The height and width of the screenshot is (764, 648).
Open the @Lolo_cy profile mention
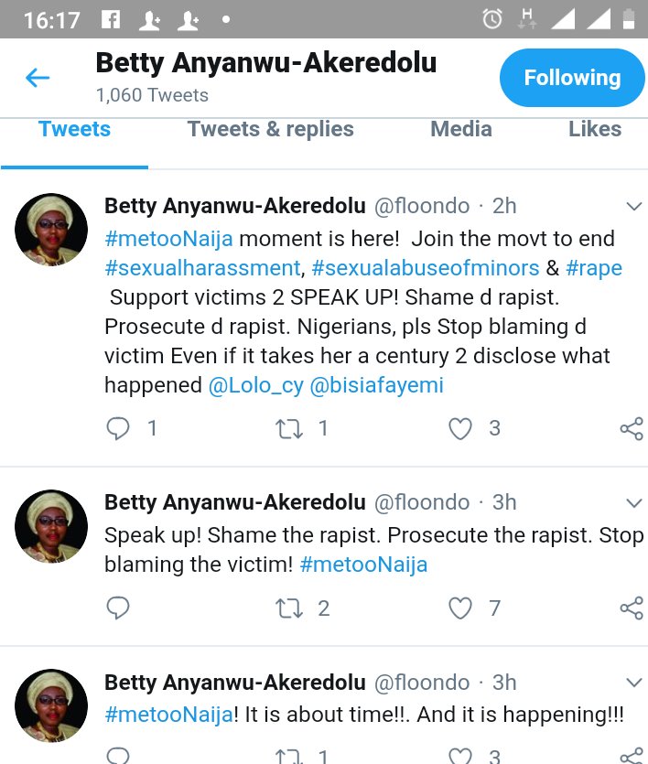pos(255,385)
